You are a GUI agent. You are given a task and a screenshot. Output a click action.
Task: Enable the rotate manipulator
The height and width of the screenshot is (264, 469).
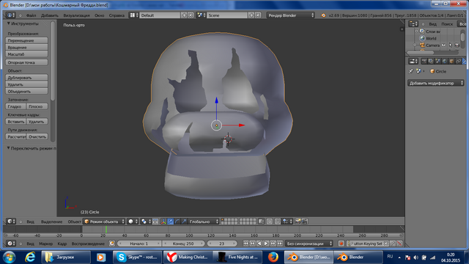pyautogui.click(x=177, y=221)
